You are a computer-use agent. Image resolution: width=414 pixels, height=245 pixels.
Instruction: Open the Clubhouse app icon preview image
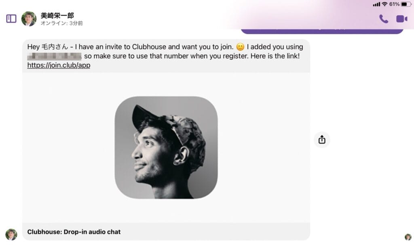(x=166, y=147)
